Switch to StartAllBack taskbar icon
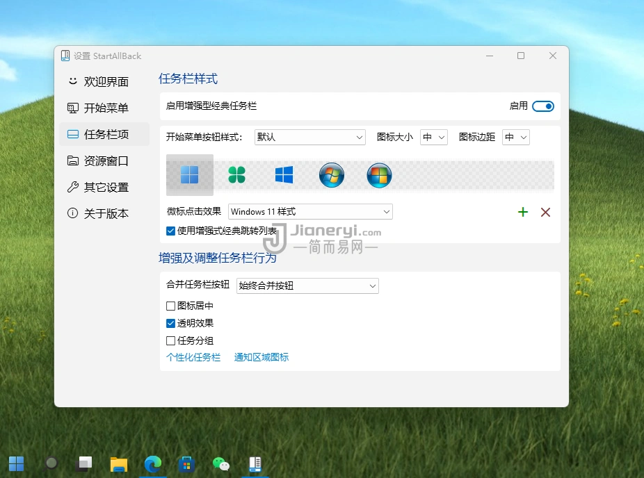The image size is (644, 478). tap(255, 464)
